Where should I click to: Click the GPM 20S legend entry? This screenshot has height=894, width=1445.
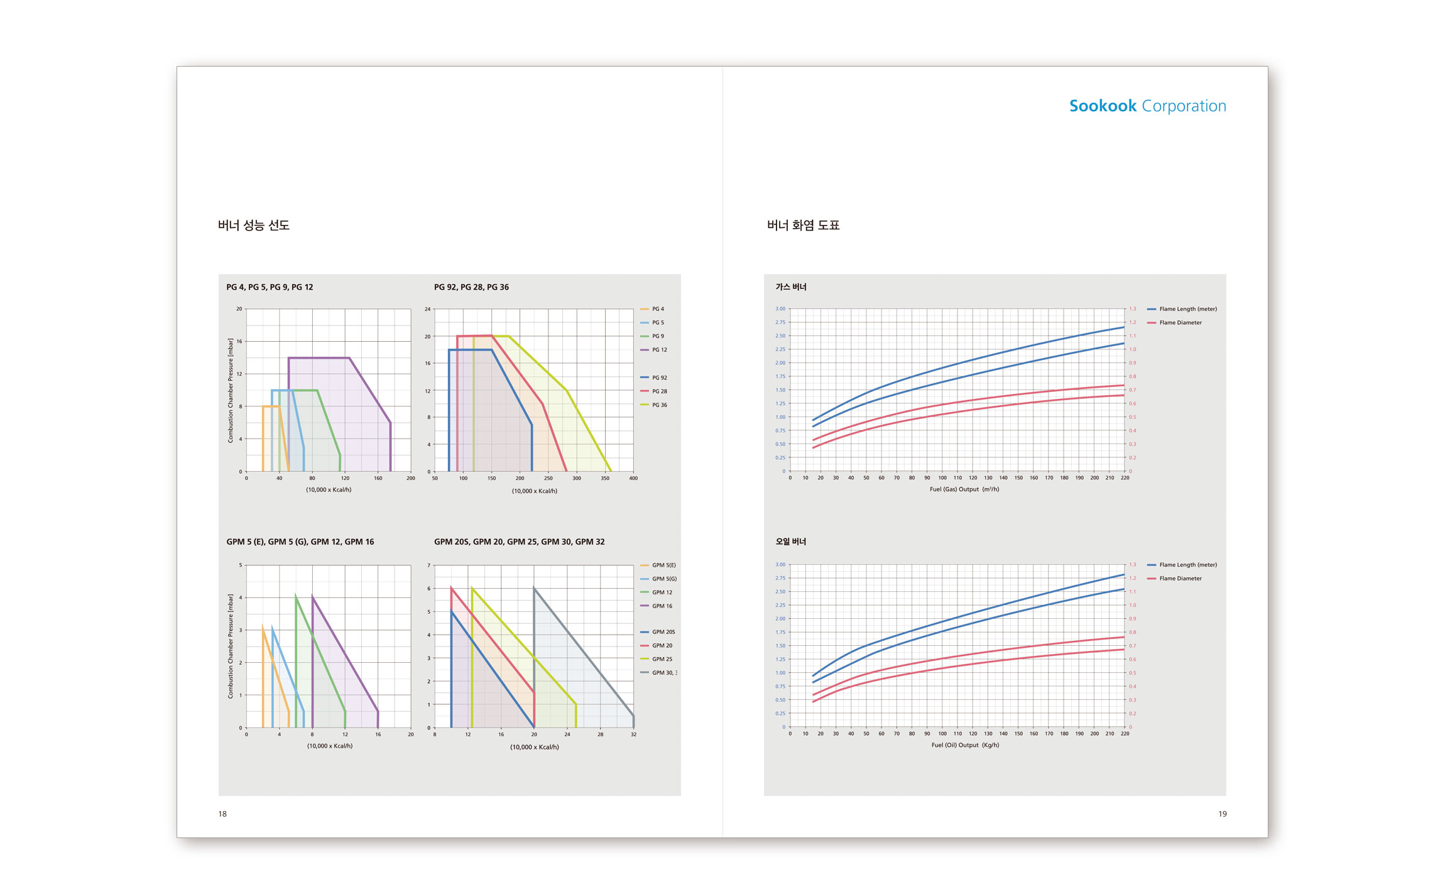pos(662,632)
